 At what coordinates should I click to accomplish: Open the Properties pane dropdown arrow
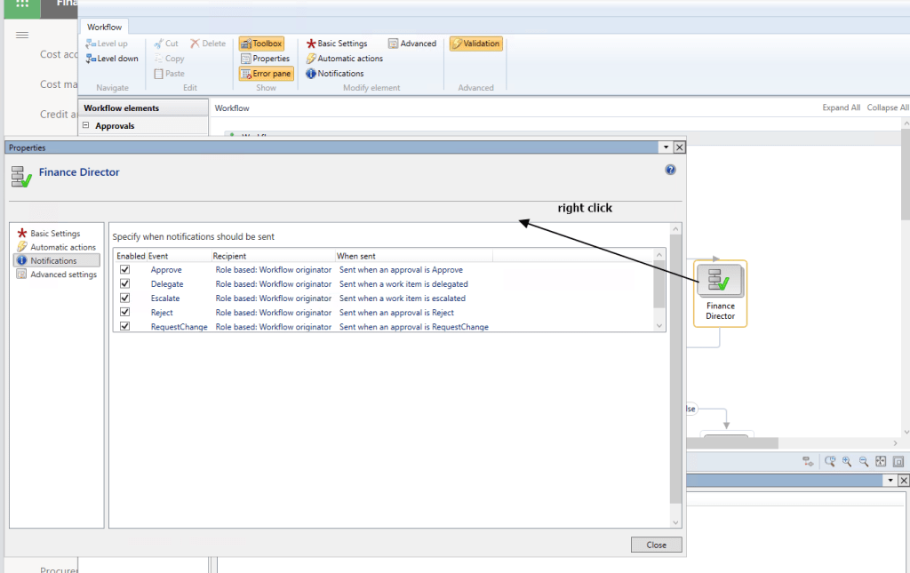point(665,147)
